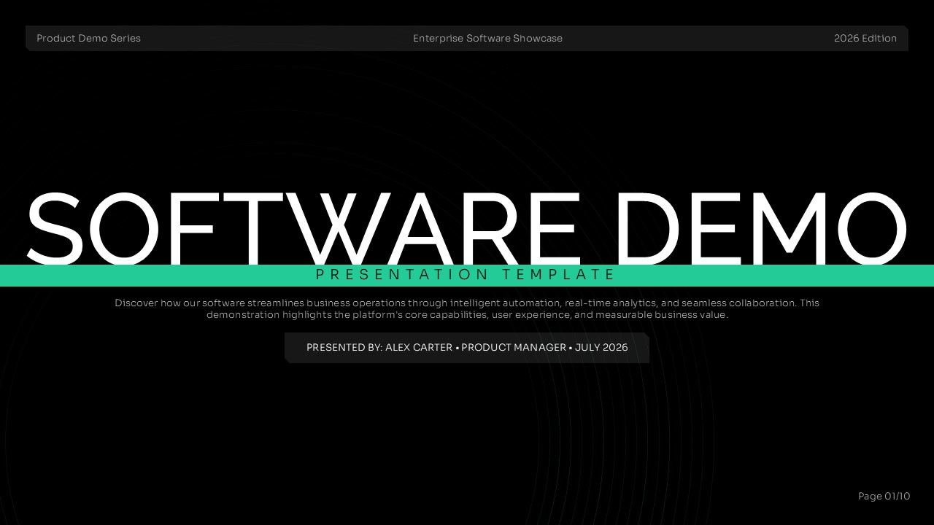The height and width of the screenshot is (525, 934).
Task: Click the '2026 Edition' label
Action: (865, 38)
